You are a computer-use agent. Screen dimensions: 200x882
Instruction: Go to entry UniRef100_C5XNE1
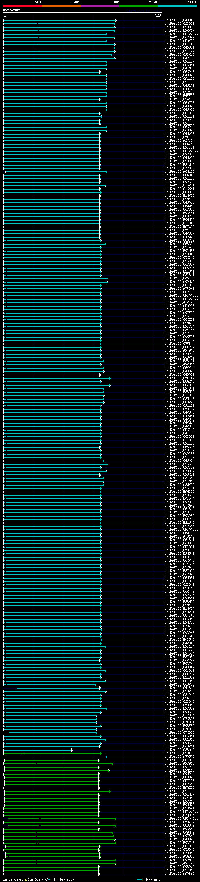(179, 65)
